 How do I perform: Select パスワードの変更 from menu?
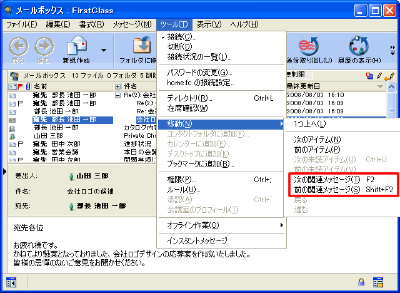click(199, 73)
